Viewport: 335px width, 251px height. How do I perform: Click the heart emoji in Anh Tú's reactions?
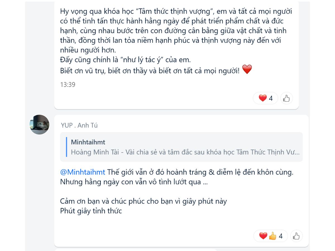(x=263, y=236)
